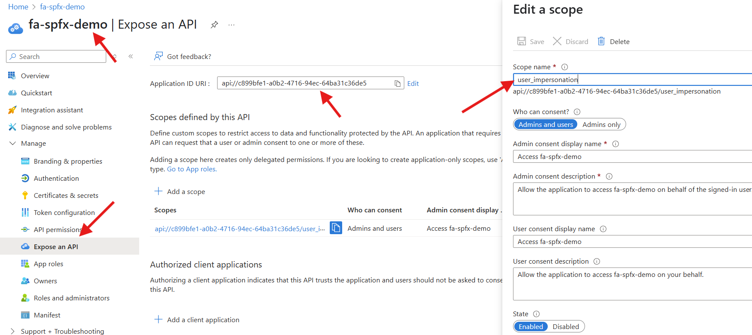Open App roles page
752x335 pixels.
(x=48, y=264)
